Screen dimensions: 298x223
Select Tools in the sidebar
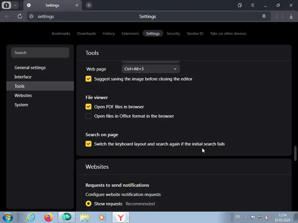click(40, 86)
